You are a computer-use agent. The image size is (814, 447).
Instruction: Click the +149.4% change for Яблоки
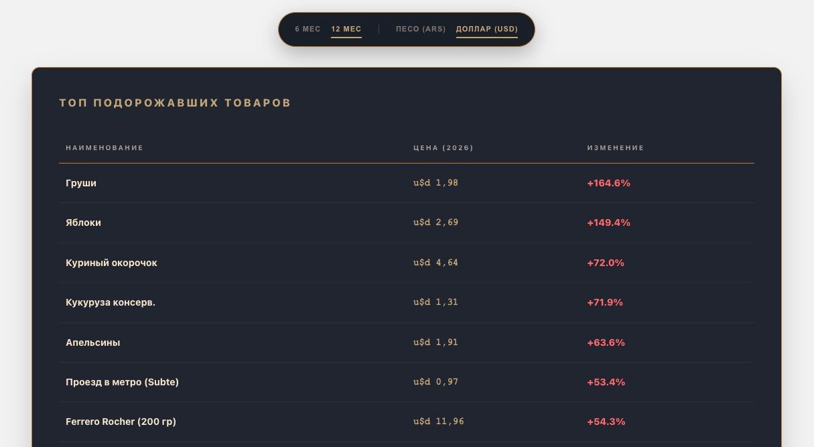pyautogui.click(x=608, y=222)
